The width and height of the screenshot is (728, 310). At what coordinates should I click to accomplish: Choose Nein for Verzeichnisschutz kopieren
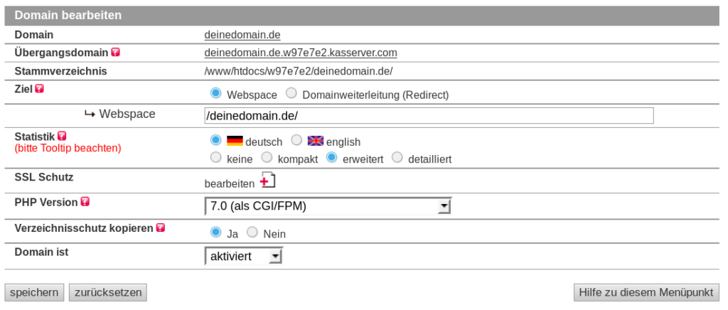coord(252,232)
